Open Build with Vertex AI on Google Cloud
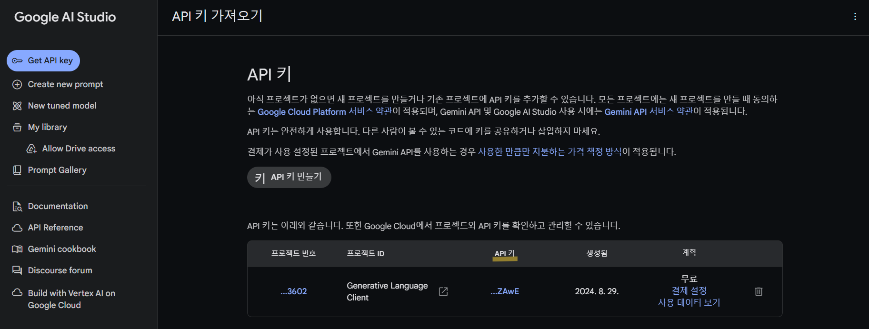This screenshot has height=329, width=869. [x=71, y=299]
